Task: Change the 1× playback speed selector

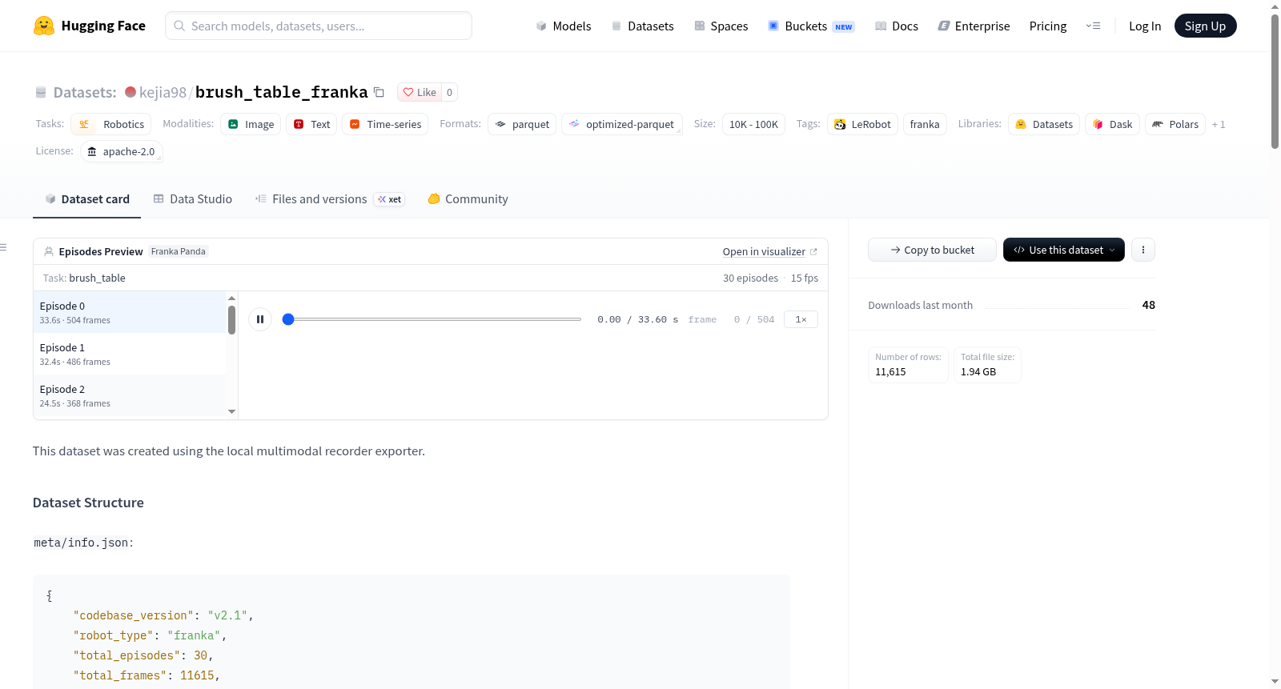Action: coord(801,319)
